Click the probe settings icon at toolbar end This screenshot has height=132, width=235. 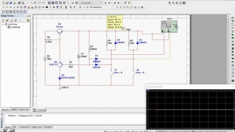142,7
